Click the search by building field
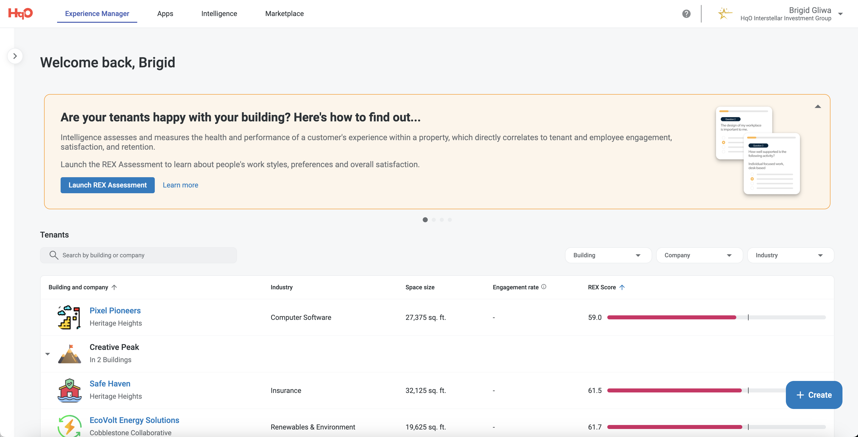Screen dimensions: 858x437 [138, 255]
